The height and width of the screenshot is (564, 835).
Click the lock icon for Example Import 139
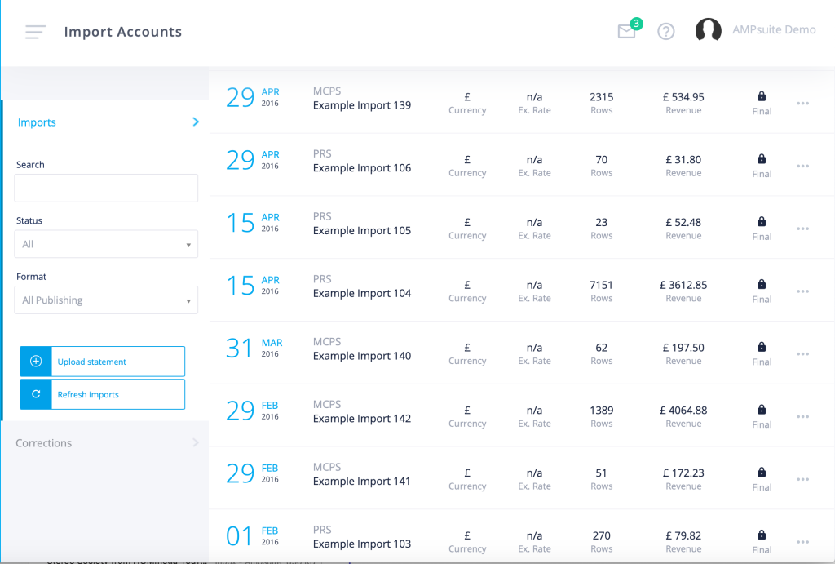tap(762, 96)
